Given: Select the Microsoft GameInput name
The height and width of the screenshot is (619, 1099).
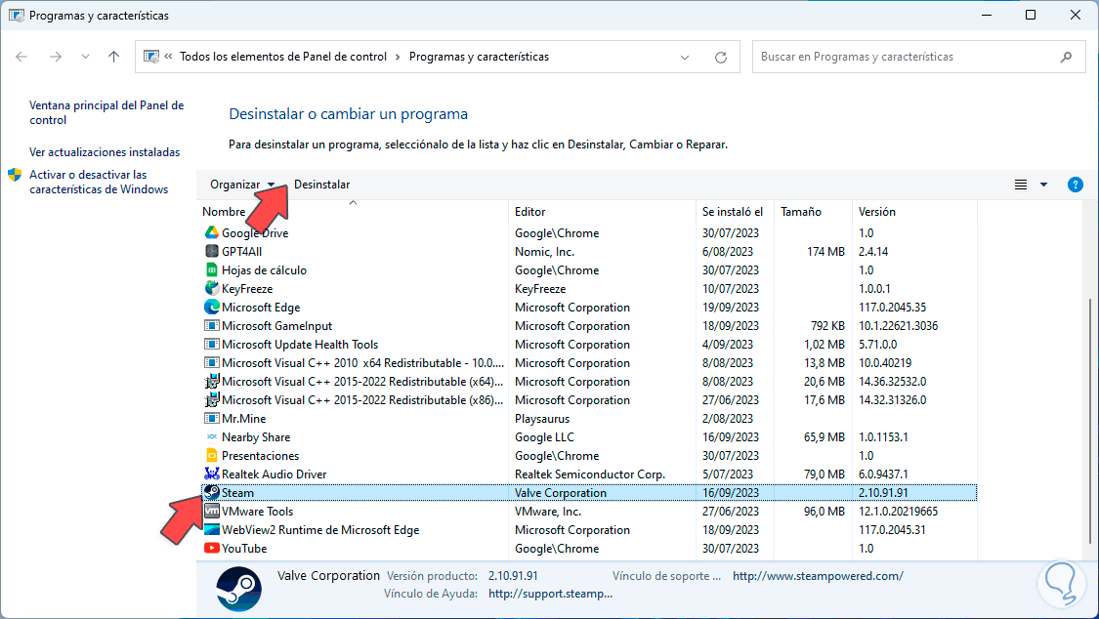Looking at the screenshot, I should (276, 325).
